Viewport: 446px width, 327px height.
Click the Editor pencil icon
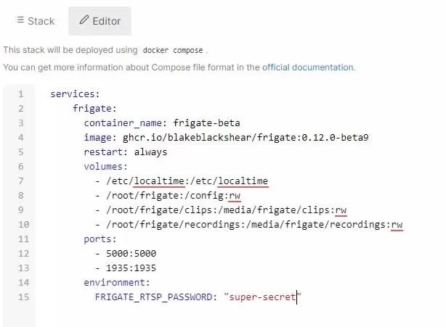[84, 20]
